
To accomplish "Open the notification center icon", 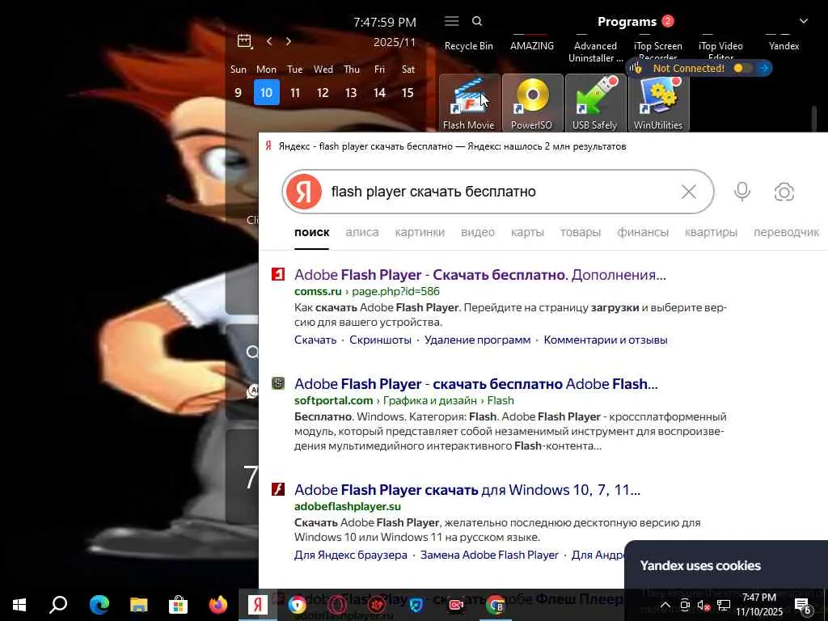I will point(803,606).
